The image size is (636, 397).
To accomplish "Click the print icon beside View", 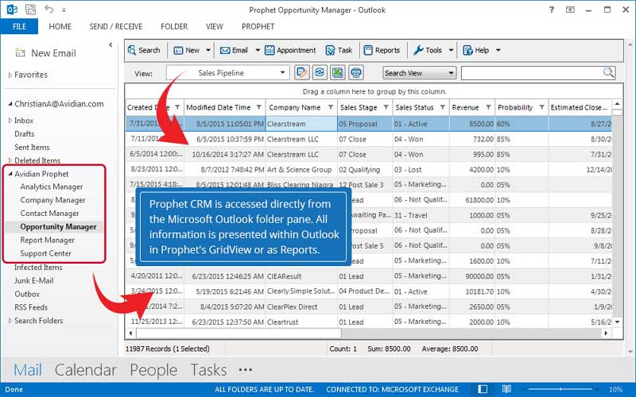I will point(355,73).
